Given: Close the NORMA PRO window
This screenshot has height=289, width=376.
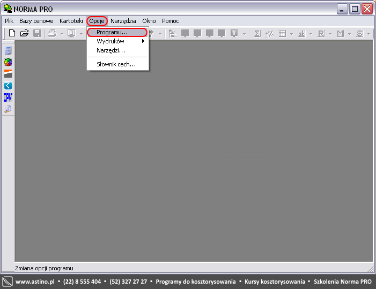Looking at the screenshot, I should [367, 9].
